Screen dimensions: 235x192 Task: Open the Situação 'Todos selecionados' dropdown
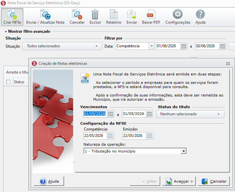pyautogui.click(x=62, y=46)
